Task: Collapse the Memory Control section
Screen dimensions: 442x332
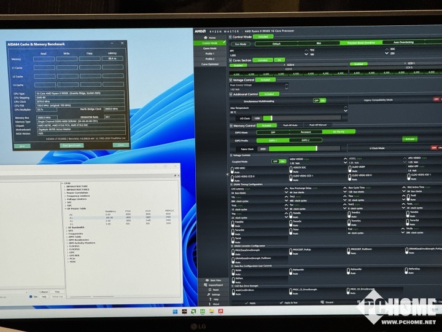Action: pos(231,125)
